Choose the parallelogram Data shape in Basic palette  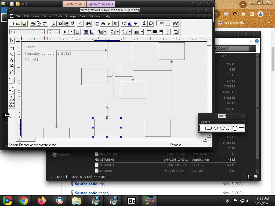(222, 128)
